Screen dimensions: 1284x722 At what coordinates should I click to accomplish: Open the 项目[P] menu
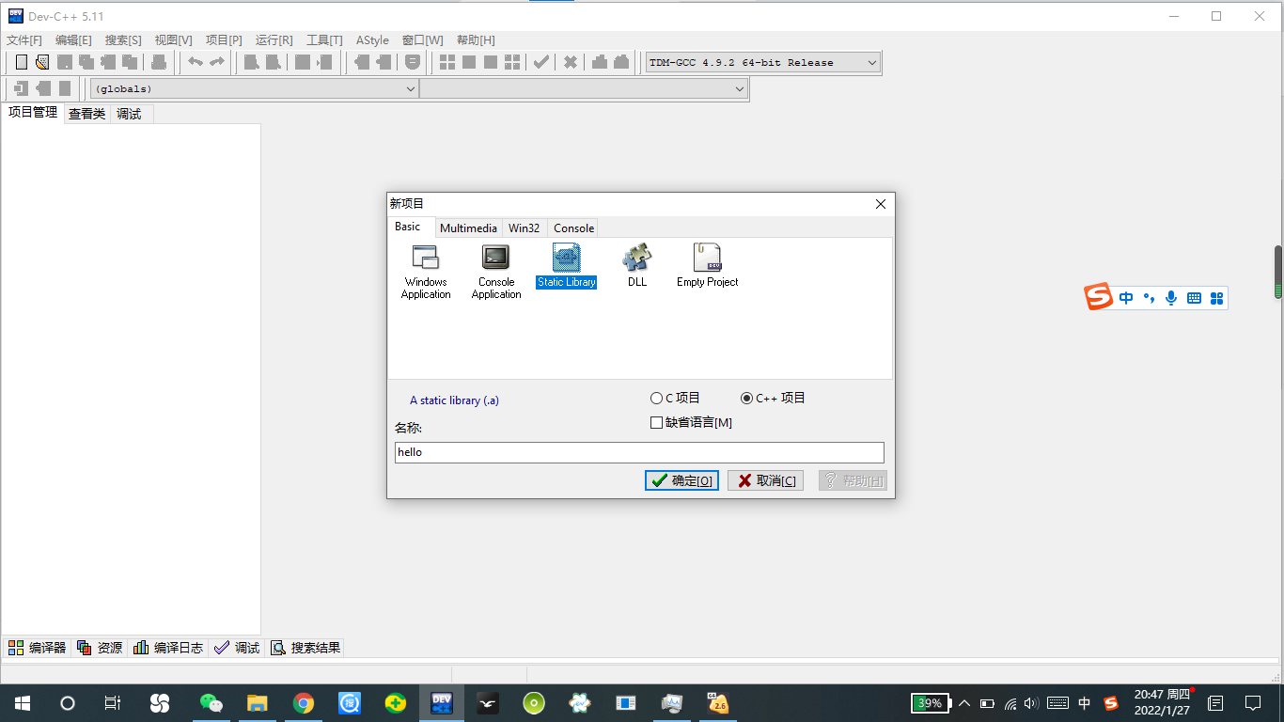224,40
